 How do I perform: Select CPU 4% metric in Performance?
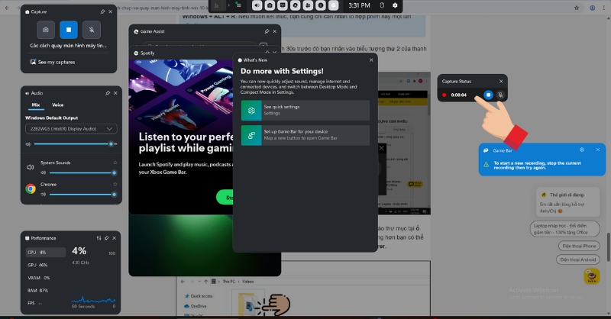pyautogui.click(x=46, y=253)
